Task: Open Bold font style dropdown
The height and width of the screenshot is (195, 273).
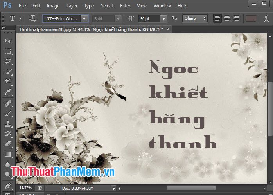Action: click(118, 19)
